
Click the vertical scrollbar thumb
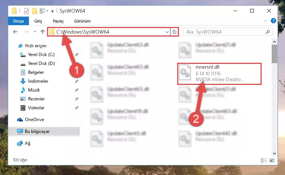[274, 54]
